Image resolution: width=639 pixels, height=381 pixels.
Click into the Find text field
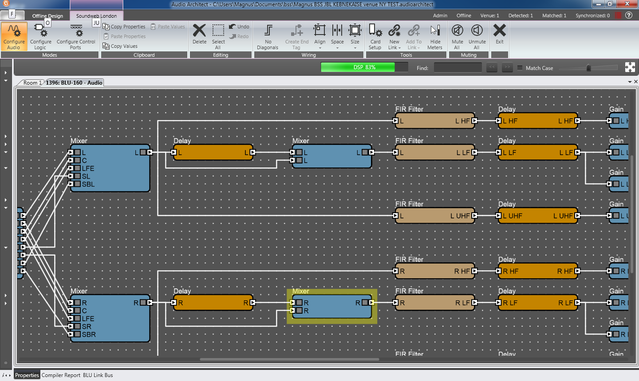pyautogui.click(x=458, y=68)
